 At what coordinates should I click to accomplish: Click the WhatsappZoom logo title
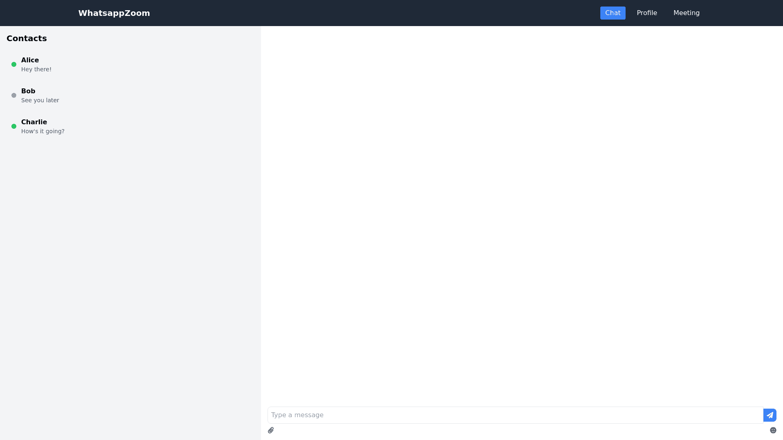(x=114, y=13)
